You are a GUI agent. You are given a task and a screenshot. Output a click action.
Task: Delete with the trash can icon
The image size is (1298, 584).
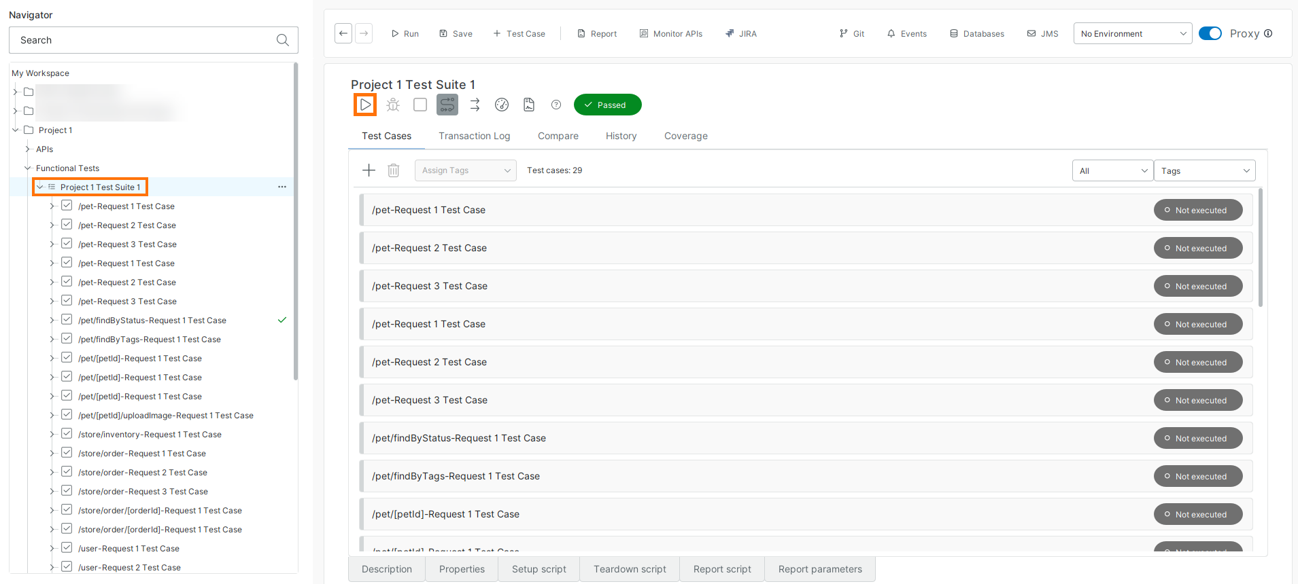tap(394, 170)
